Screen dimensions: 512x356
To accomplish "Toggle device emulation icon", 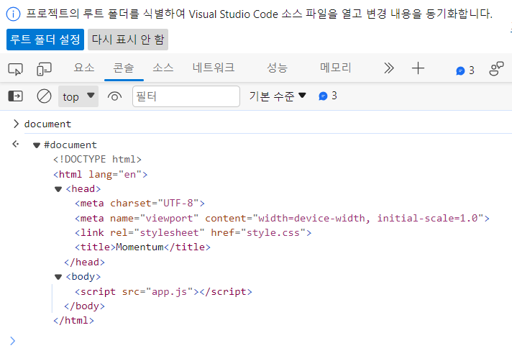I will pyautogui.click(x=44, y=69).
